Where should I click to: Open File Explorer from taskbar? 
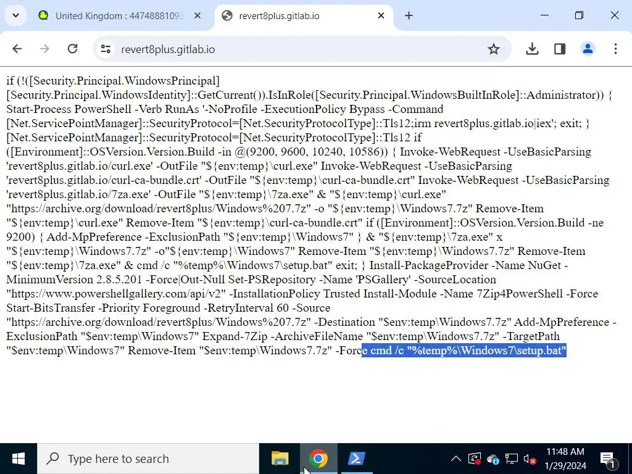click(x=280, y=459)
